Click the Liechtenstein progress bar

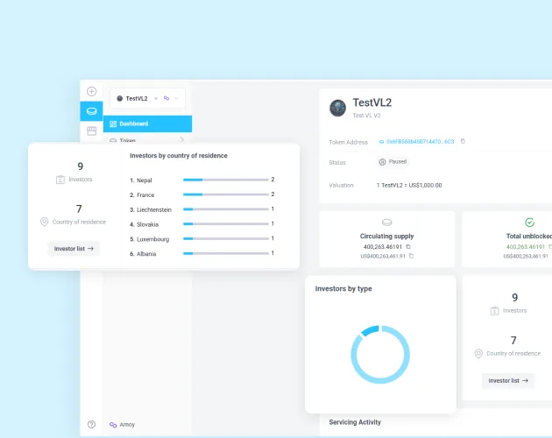(x=226, y=209)
